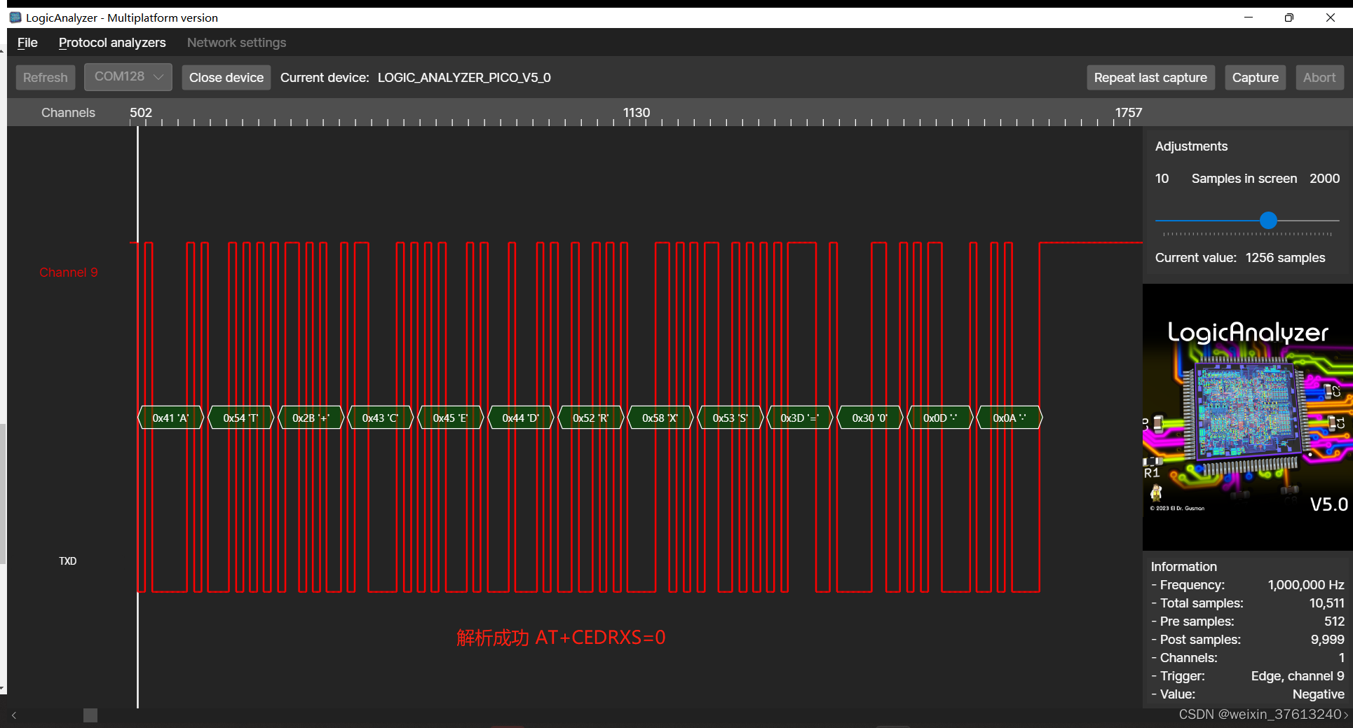Click the minimum samples value 10

point(1162,179)
